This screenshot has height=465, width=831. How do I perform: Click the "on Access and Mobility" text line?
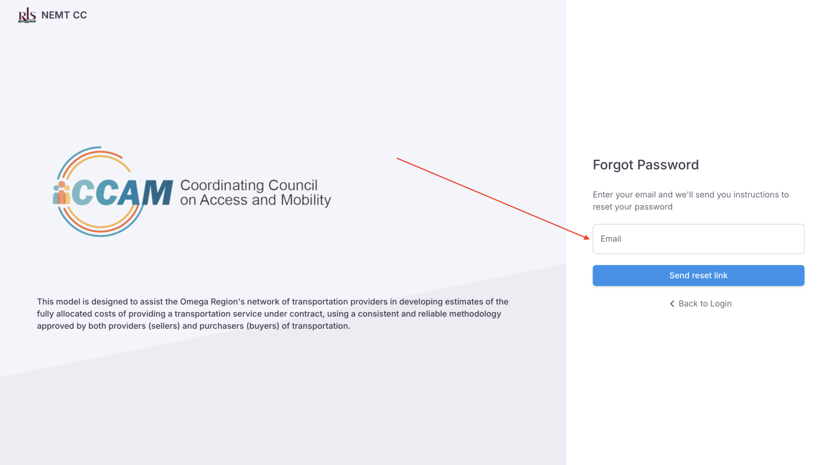coord(255,200)
